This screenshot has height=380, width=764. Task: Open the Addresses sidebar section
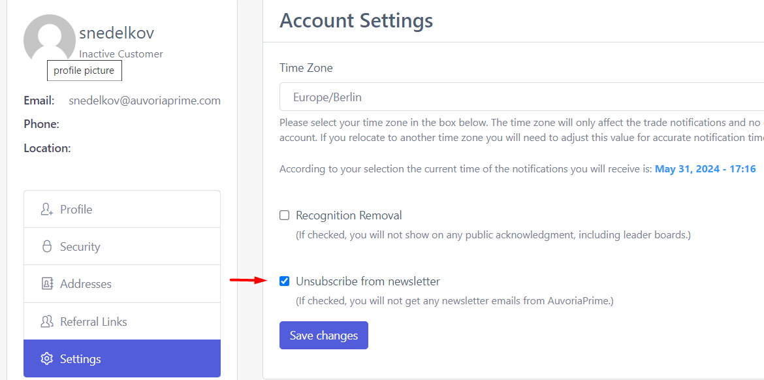click(122, 284)
